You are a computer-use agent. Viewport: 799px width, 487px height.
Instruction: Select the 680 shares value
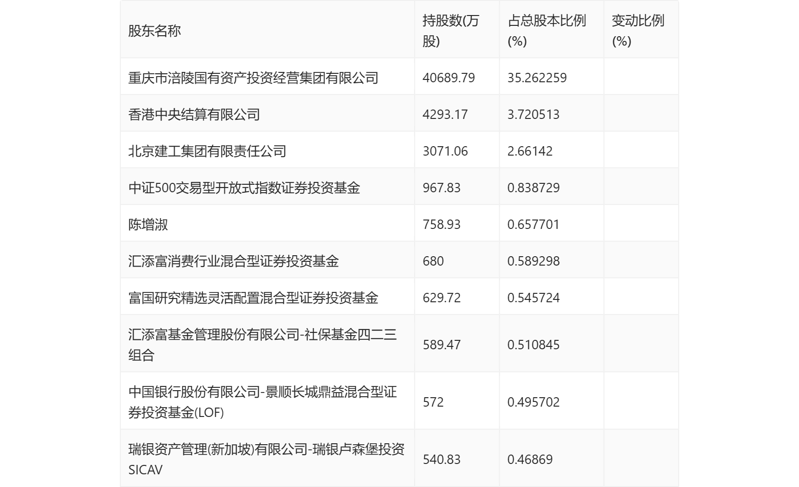coord(433,261)
